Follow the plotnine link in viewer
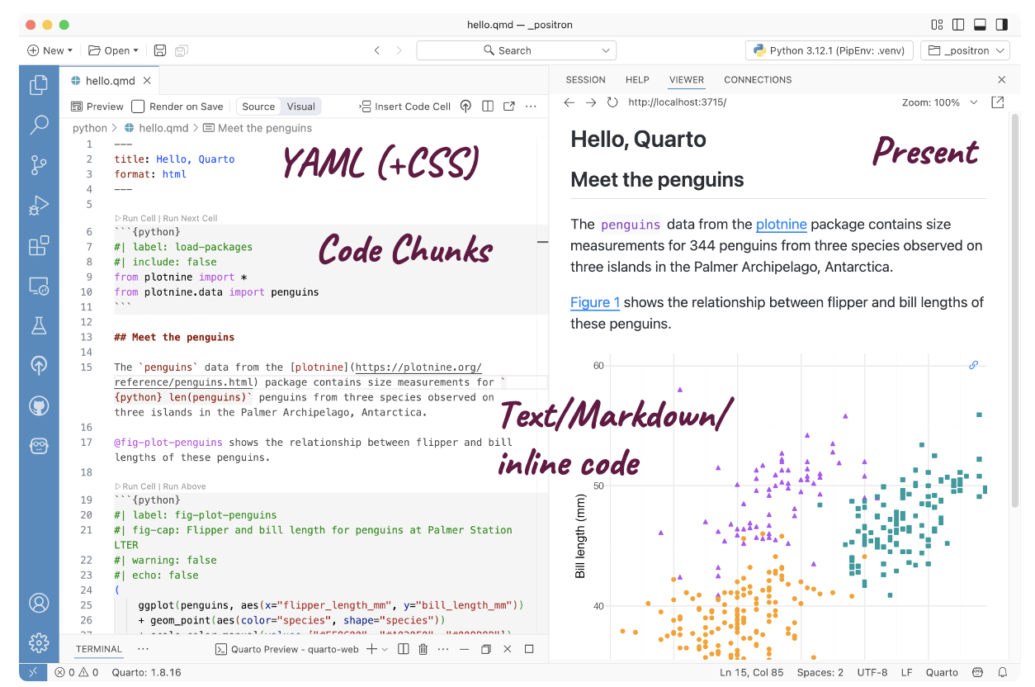1035x687 pixels. tap(781, 225)
